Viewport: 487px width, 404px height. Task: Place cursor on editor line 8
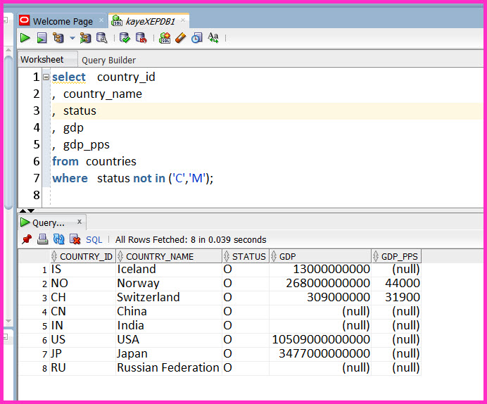(x=267, y=195)
